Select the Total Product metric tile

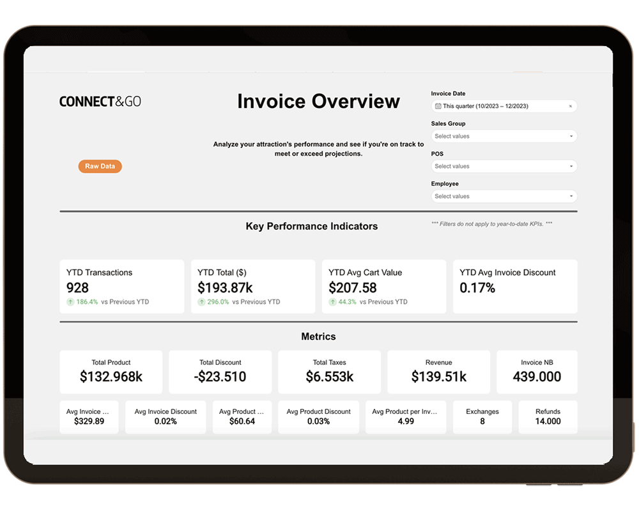click(x=111, y=372)
